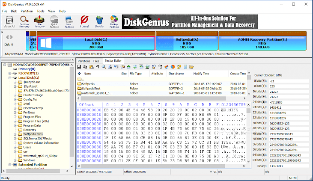Click the up arrow icon beside Name header
Image resolution: width=313 pixels, height=181 pixels.
[80, 74]
